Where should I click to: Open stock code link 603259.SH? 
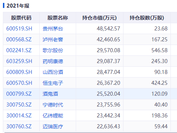(19, 61)
